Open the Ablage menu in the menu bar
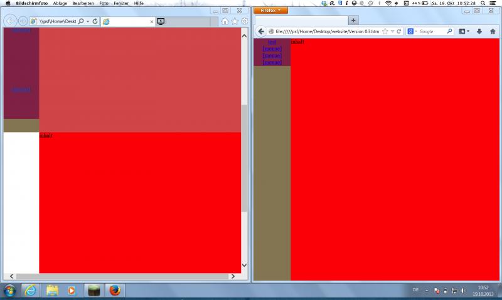This screenshot has height=300, width=502. [60, 3]
